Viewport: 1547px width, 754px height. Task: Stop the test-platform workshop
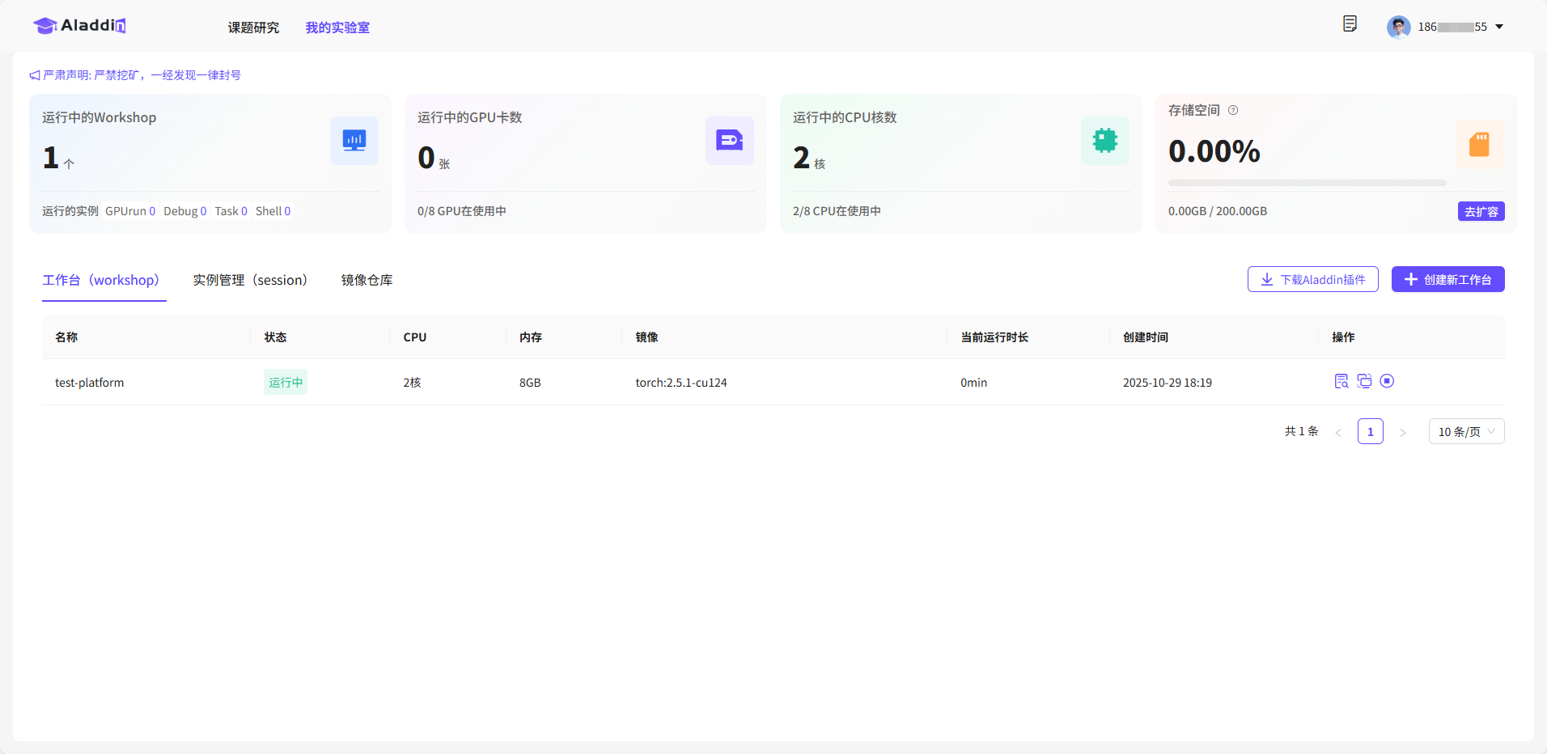1387,381
